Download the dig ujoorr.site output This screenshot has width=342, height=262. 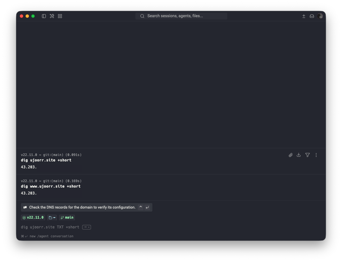pyautogui.click(x=299, y=155)
